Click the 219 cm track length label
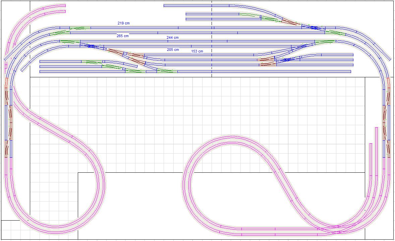The width and height of the screenshot is (395, 241). coord(123,23)
